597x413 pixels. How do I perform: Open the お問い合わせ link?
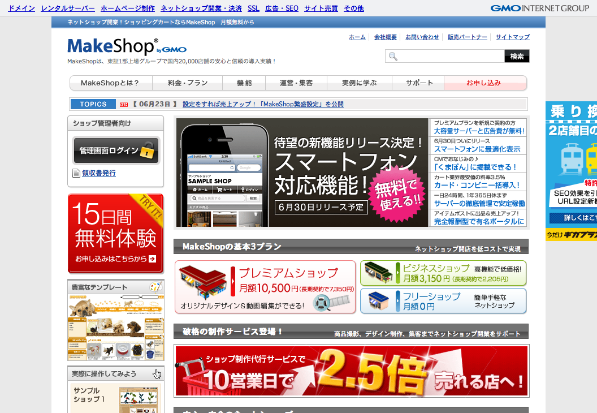coord(422,37)
